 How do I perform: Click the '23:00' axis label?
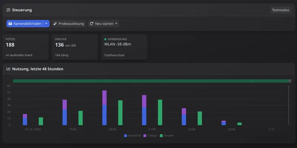point(232,129)
